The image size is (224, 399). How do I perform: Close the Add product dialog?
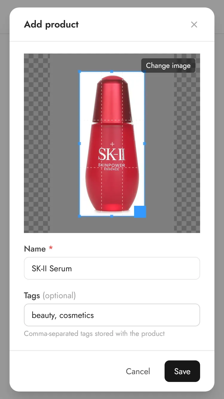[194, 25]
